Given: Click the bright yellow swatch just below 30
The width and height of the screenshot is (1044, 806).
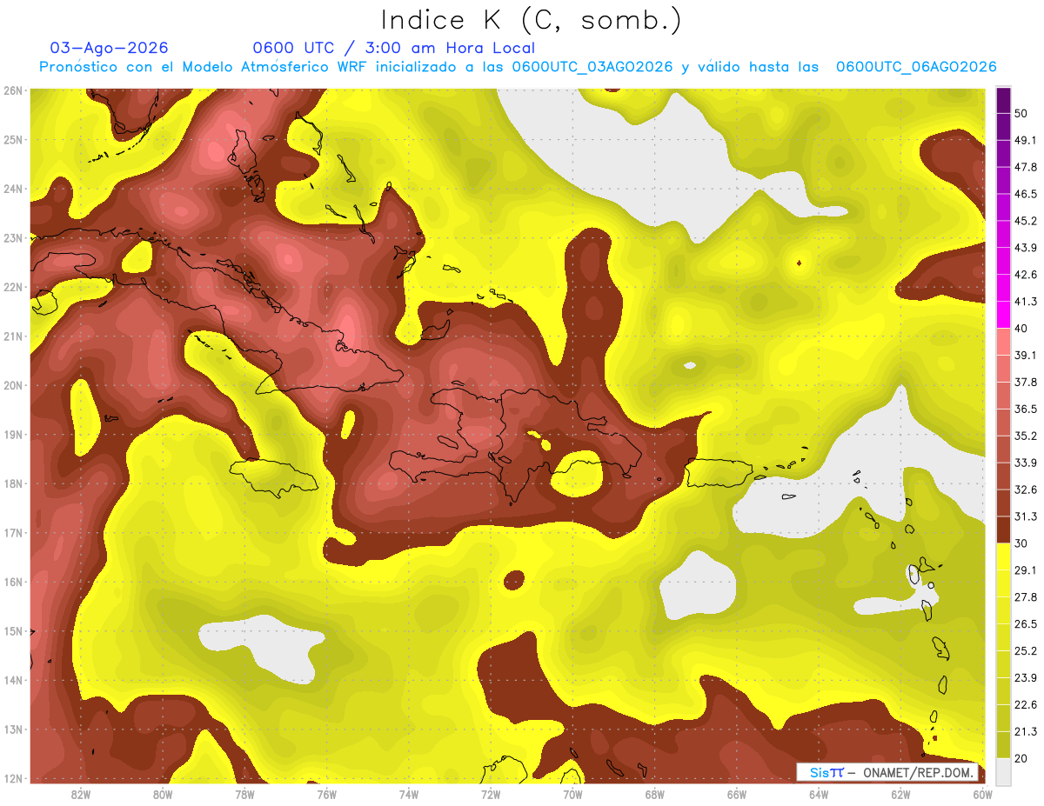Looking at the screenshot, I should click(x=1003, y=557).
